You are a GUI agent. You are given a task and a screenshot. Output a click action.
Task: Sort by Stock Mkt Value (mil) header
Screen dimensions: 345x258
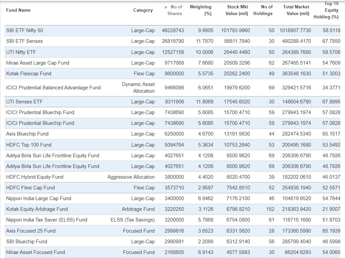click(237, 10)
